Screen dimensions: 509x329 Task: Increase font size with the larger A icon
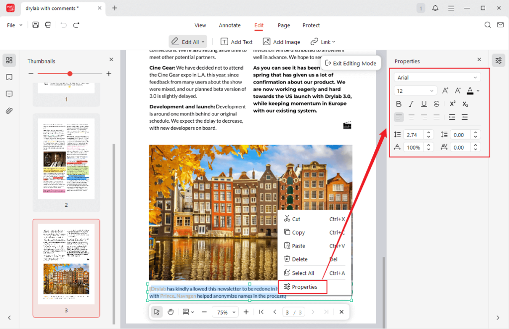445,90
